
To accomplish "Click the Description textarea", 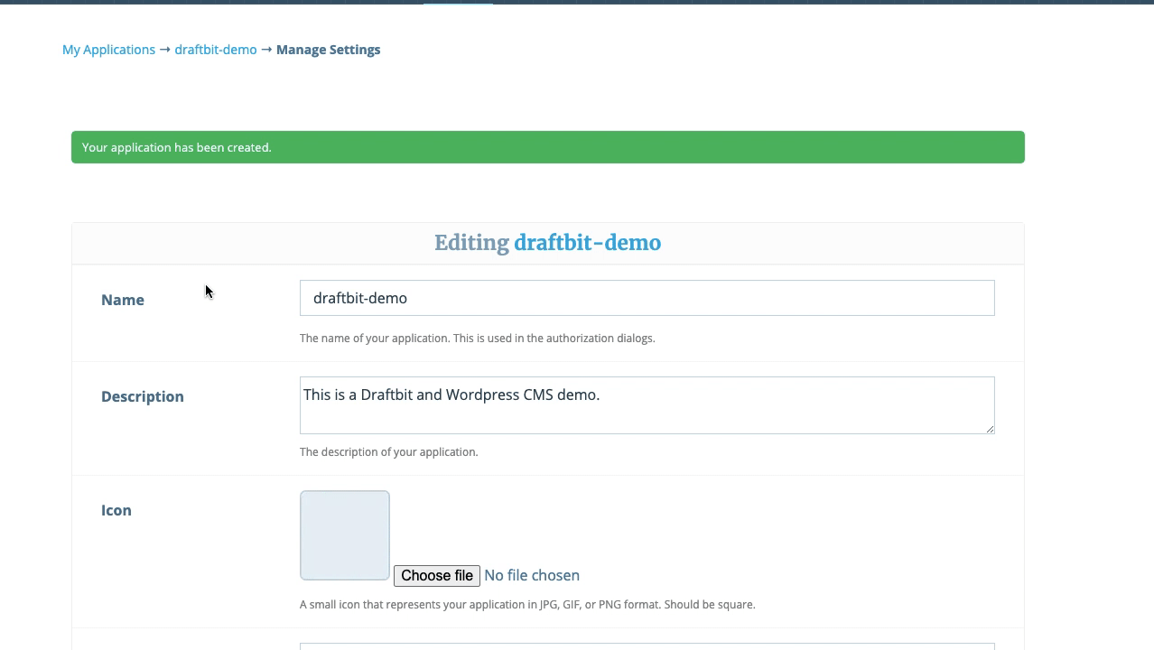I will point(647,405).
